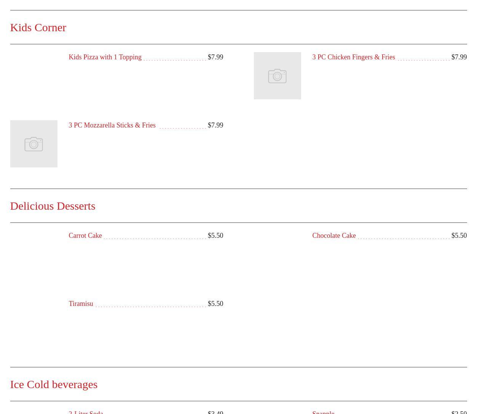Choose 3 PC Mozzarella Sticks & Fries

coord(112,125)
